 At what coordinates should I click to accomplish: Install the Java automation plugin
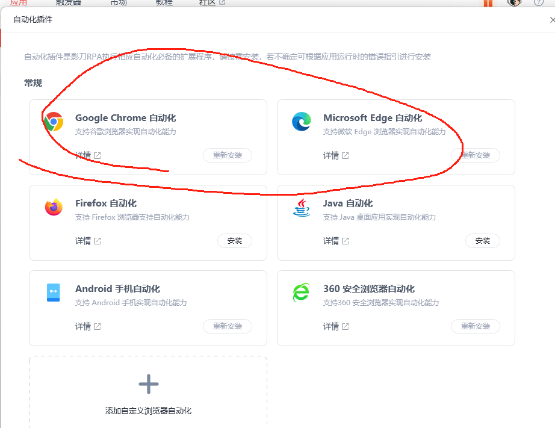tap(483, 241)
